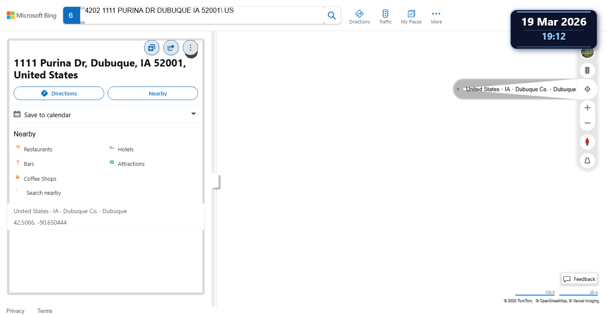
Task: Open the More menu
Action: [x=436, y=17]
